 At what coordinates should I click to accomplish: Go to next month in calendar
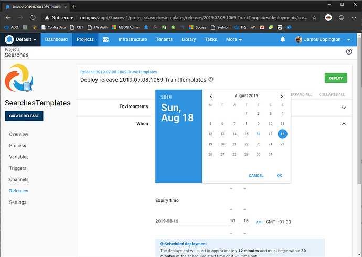[282, 96]
